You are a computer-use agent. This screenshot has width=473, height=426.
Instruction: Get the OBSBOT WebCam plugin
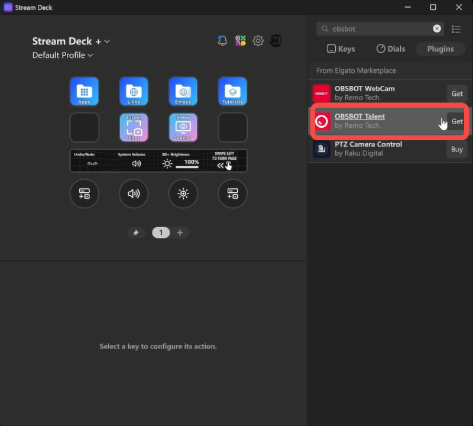click(x=457, y=93)
